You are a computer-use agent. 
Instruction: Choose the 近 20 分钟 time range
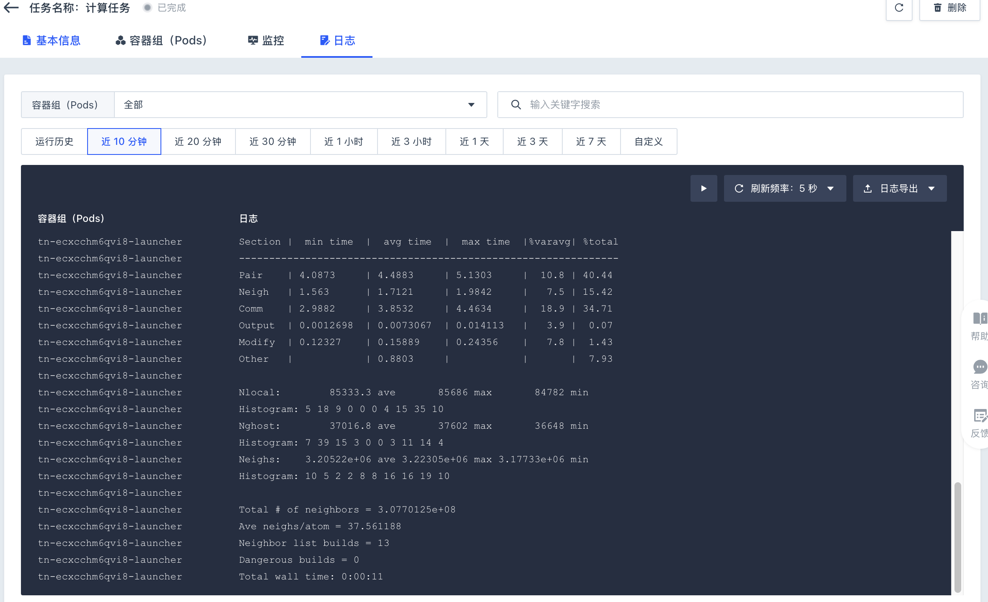(198, 141)
